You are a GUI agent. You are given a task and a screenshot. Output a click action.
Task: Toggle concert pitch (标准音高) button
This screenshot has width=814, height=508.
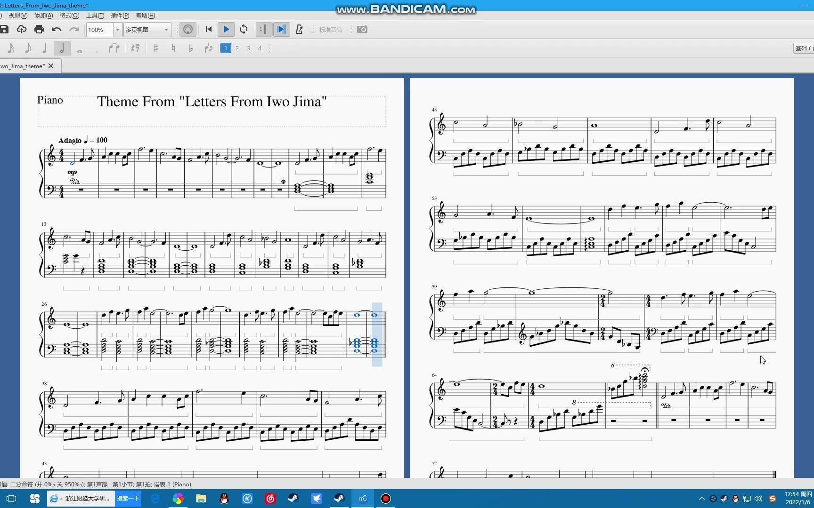click(331, 29)
